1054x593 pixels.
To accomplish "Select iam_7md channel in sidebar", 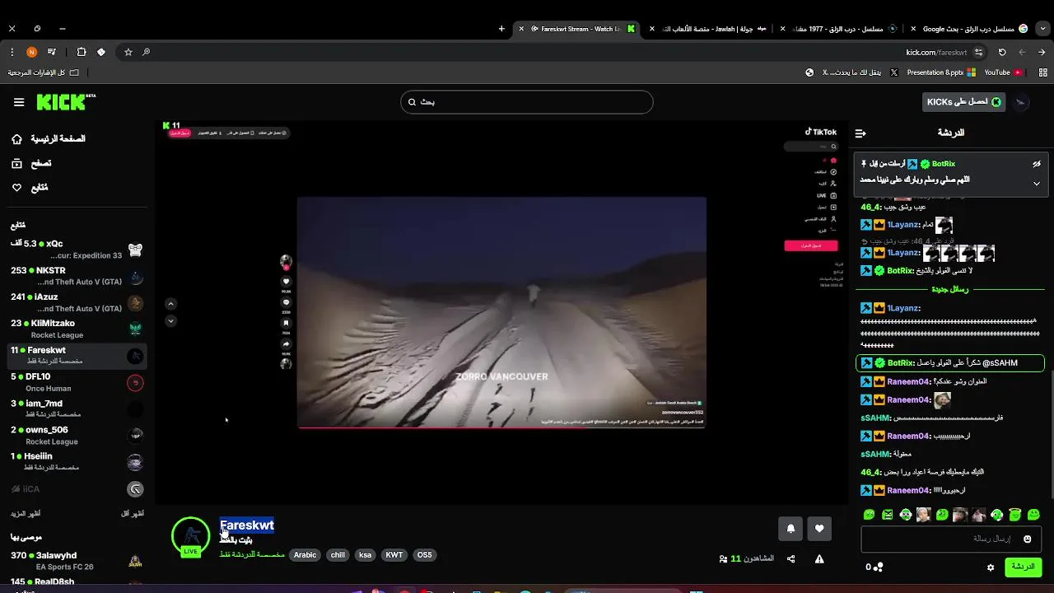I will 77,409.
